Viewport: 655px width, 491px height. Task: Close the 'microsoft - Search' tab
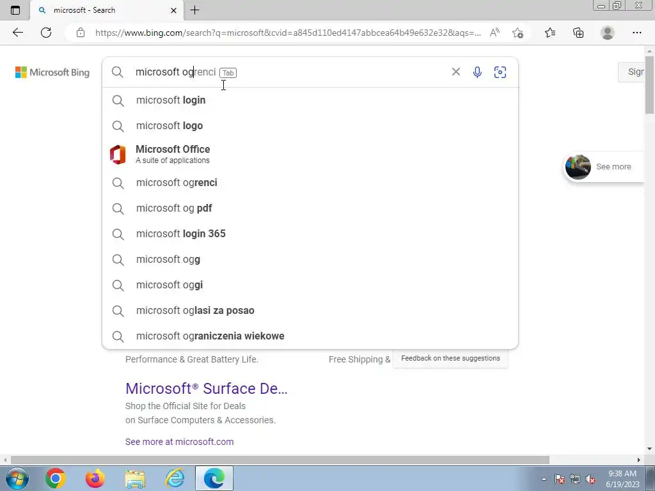point(174,10)
